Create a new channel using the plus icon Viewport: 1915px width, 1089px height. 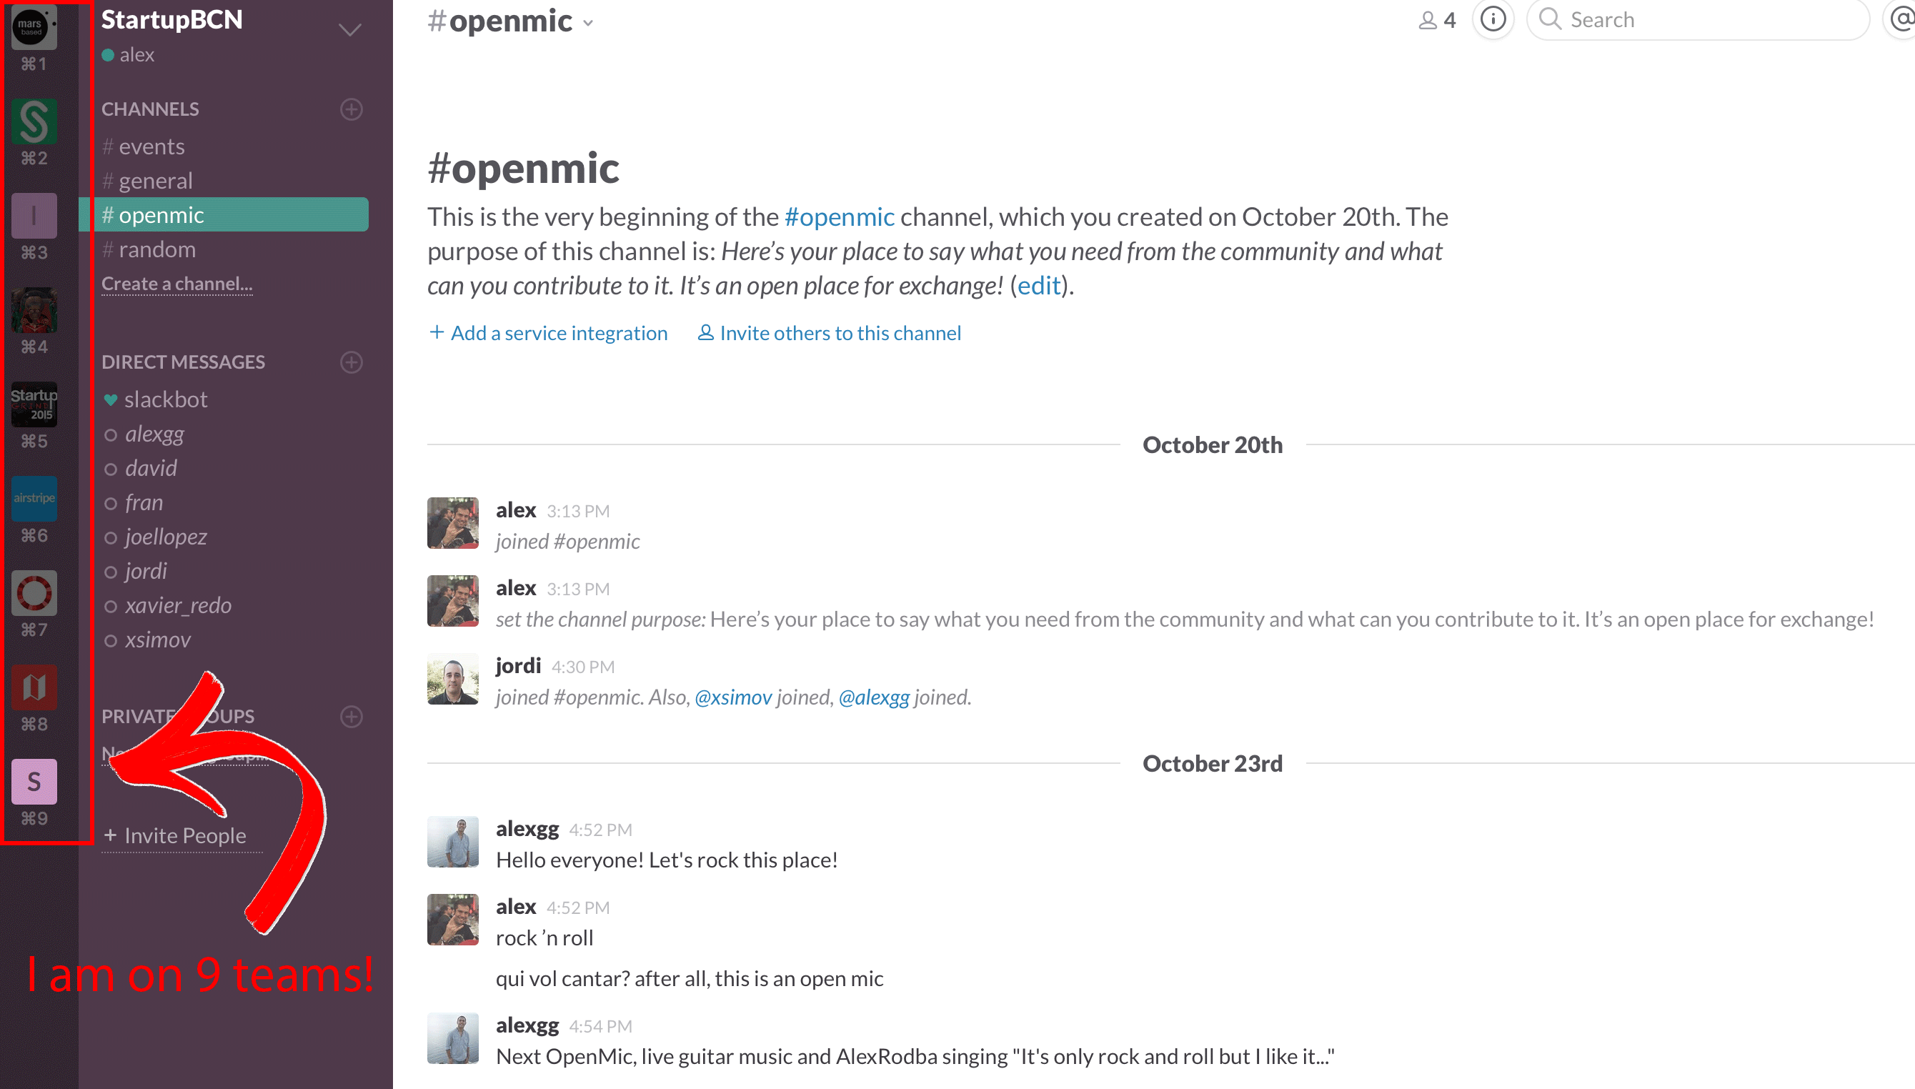click(x=352, y=109)
